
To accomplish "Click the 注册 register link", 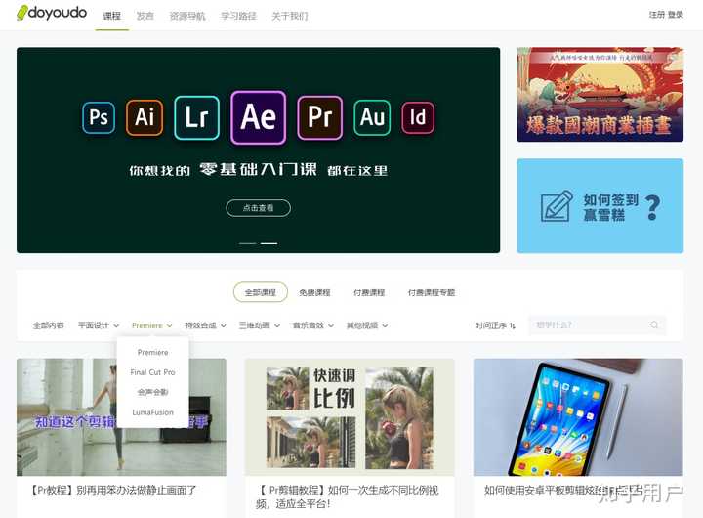I will (x=657, y=15).
